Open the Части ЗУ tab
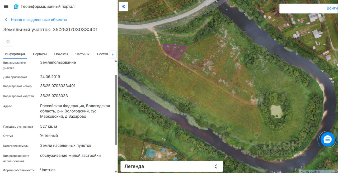The image size is (338, 173). pyautogui.click(x=82, y=54)
